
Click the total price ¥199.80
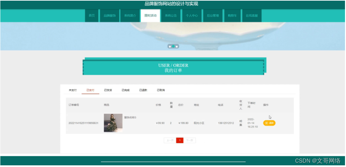pyautogui.click(x=183, y=123)
